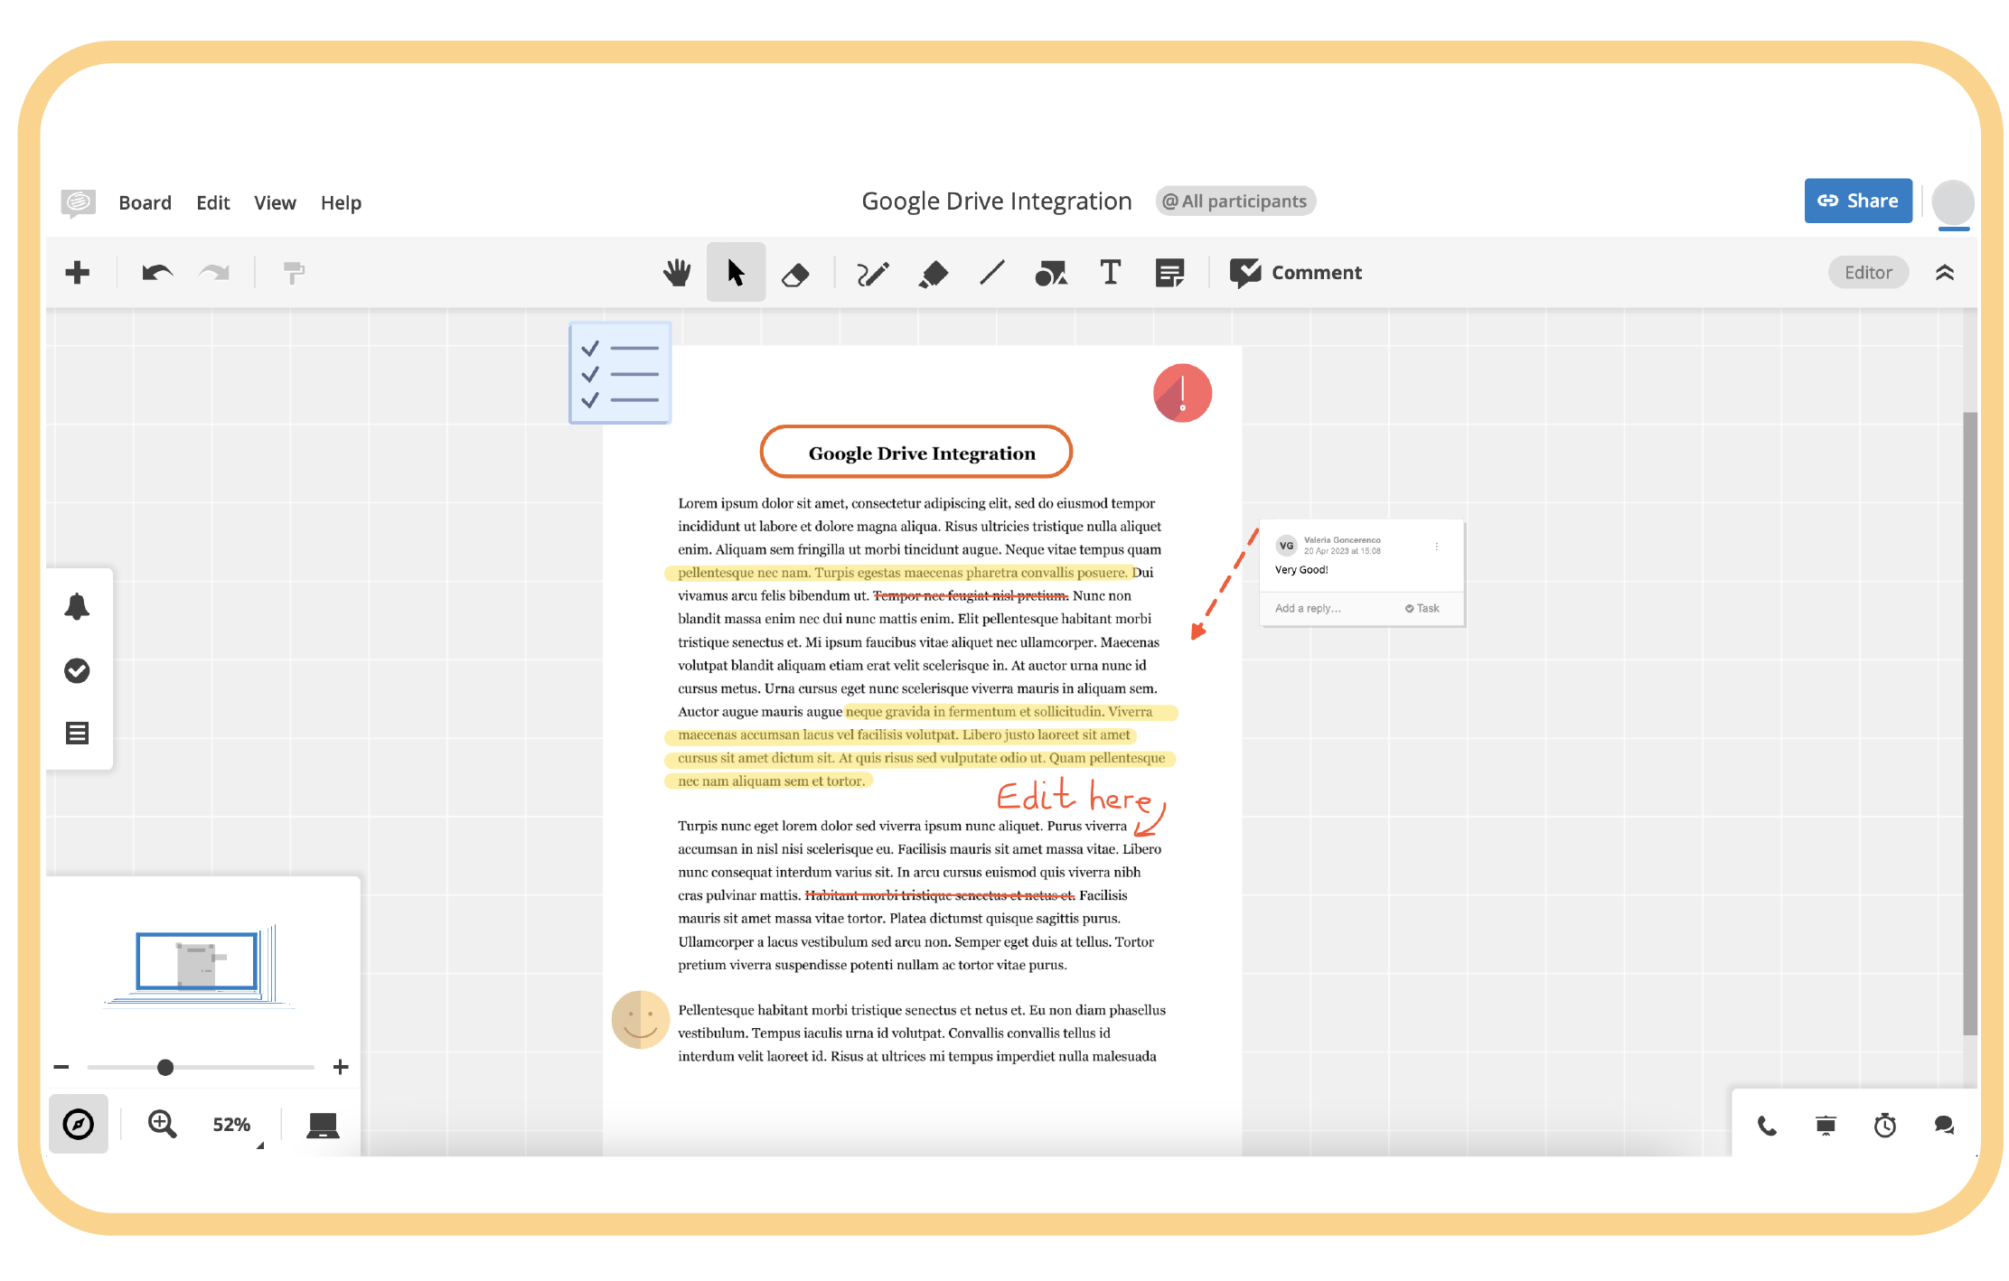The width and height of the screenshot is (2009, 1281).
Task: Drag the zoom level slider
Action: click(165, 1066)
